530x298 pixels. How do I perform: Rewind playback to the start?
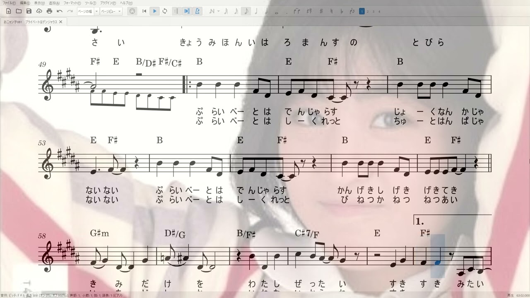[x=144, y=11]
